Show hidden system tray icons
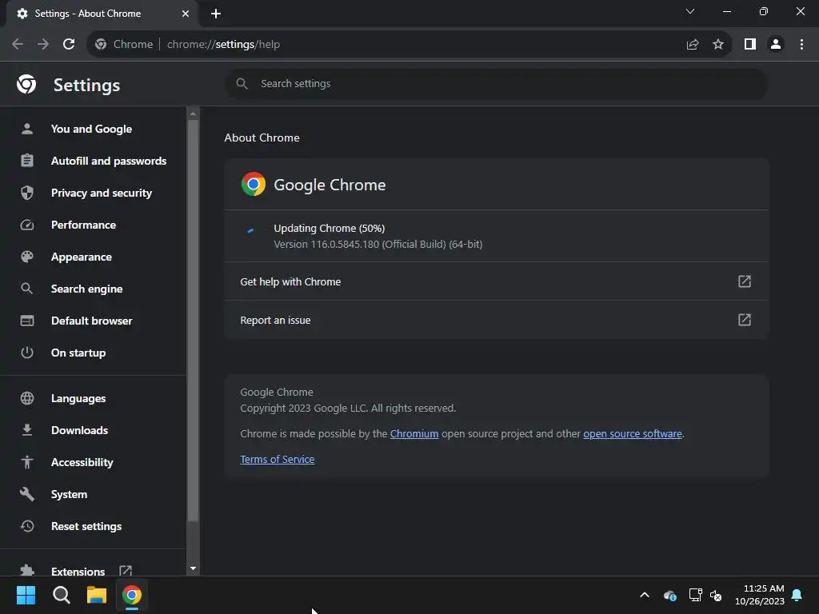Image resolution: width=819 pixels, height=614 pixels. [x=645, y=595]
